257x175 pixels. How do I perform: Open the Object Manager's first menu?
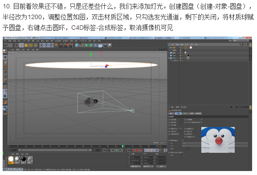pyautogui.click(x=172, y=44)
